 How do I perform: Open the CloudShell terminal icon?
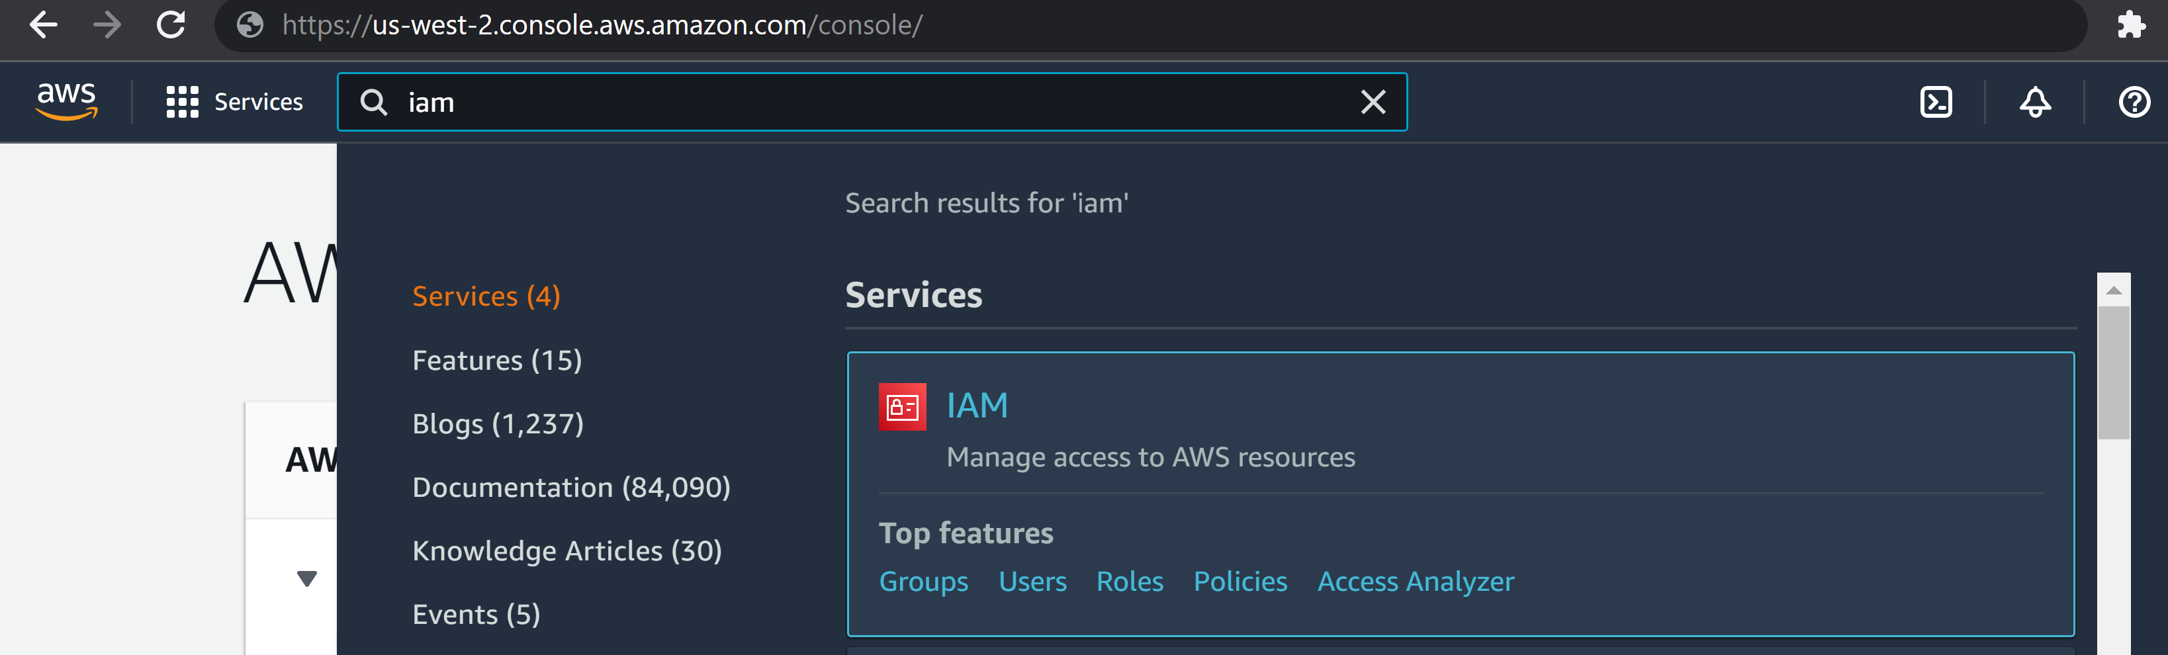click(1936, 101)
